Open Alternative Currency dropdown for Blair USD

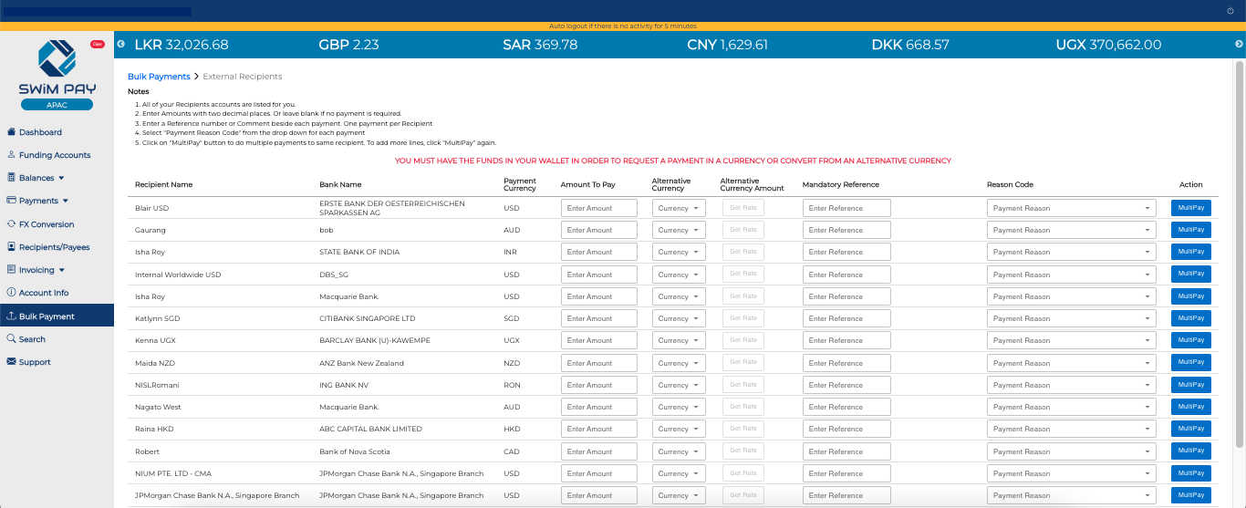679,208
